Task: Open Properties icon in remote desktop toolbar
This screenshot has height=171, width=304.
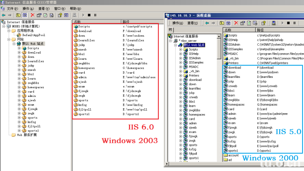Action: (x=242, y=23)
